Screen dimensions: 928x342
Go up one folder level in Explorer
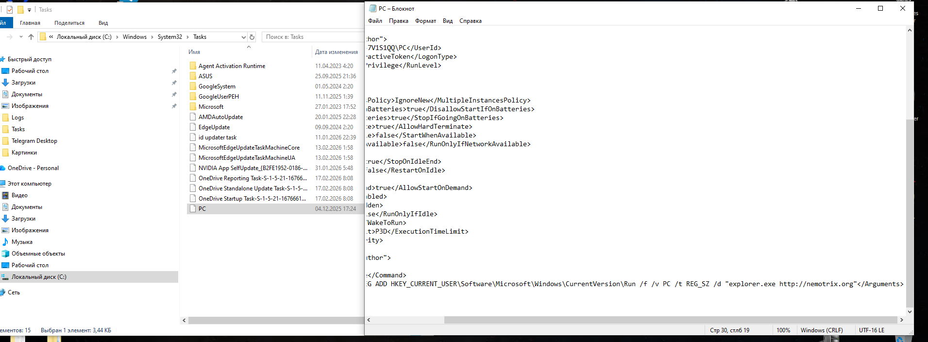click(31, 37)
